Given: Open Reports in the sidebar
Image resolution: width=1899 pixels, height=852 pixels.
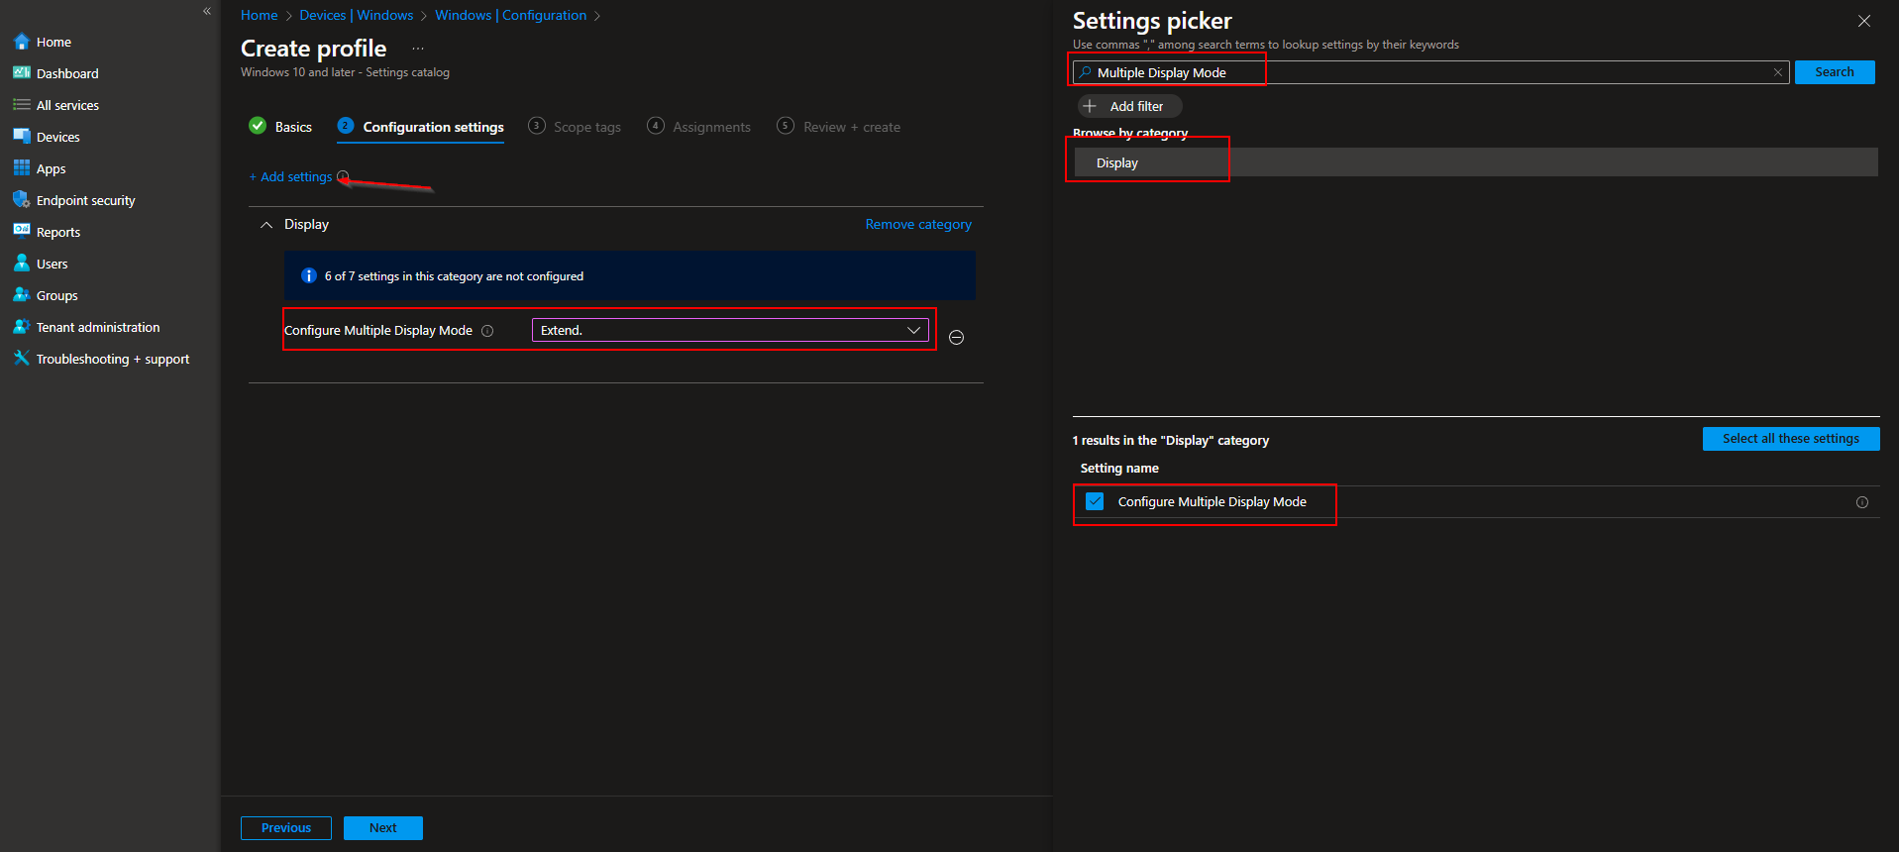Looking at the screenshot, I should [x=57, y=232].
